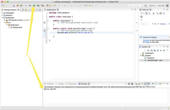Open the External Tools dropdown arrow
Viewport: 170px width, 110px height.
click(44, 6)
